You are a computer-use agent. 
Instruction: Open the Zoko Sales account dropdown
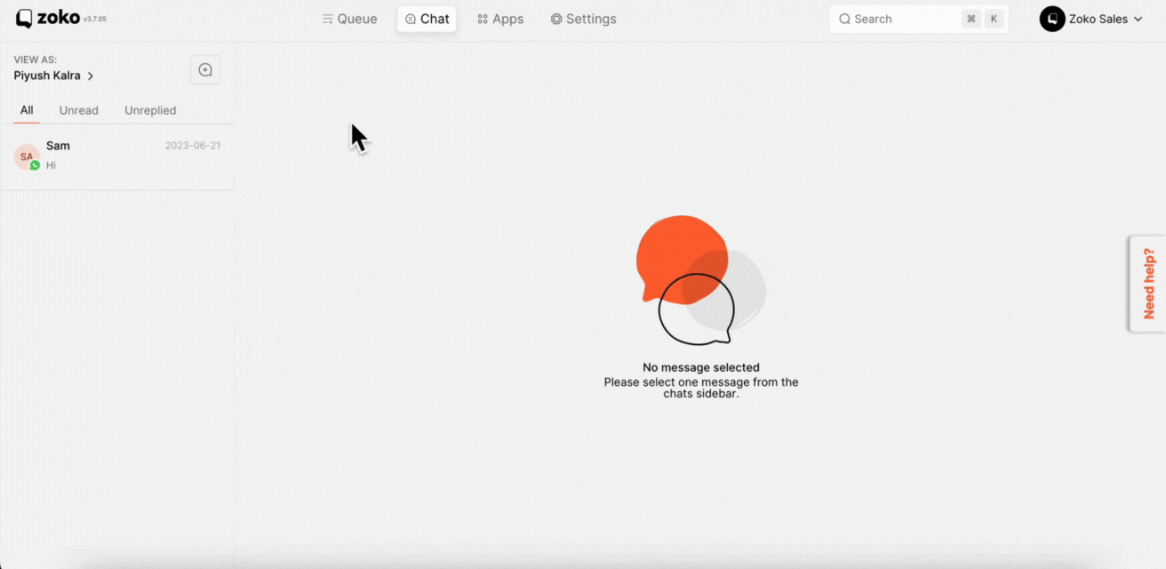[x=1091, y=19]
